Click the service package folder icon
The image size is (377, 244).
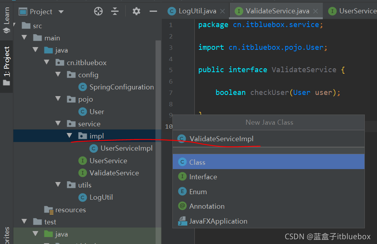[71, 124]
